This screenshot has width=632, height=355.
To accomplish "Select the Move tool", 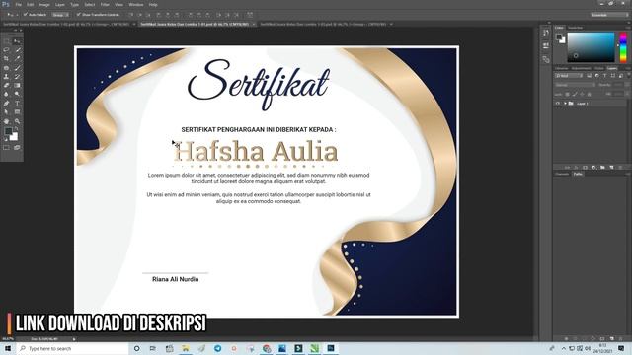I will (17, 41).
